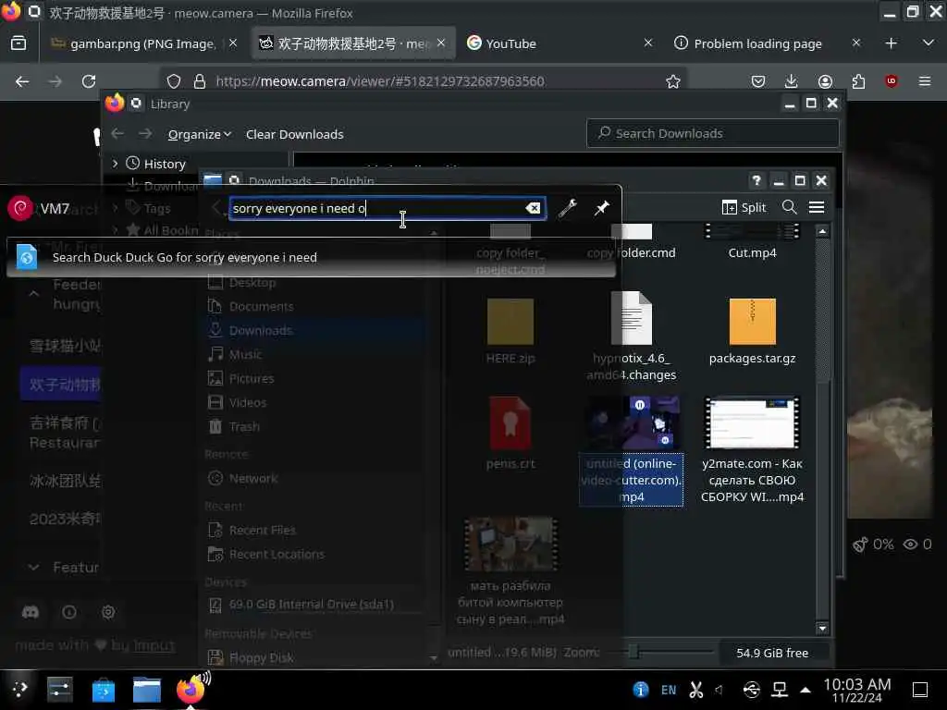
Task: Bookmark page with star icon
Action: coord(673,81)
